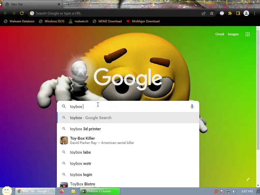
Task: Start voice search with microphone icon
Action: pos(192,106)
